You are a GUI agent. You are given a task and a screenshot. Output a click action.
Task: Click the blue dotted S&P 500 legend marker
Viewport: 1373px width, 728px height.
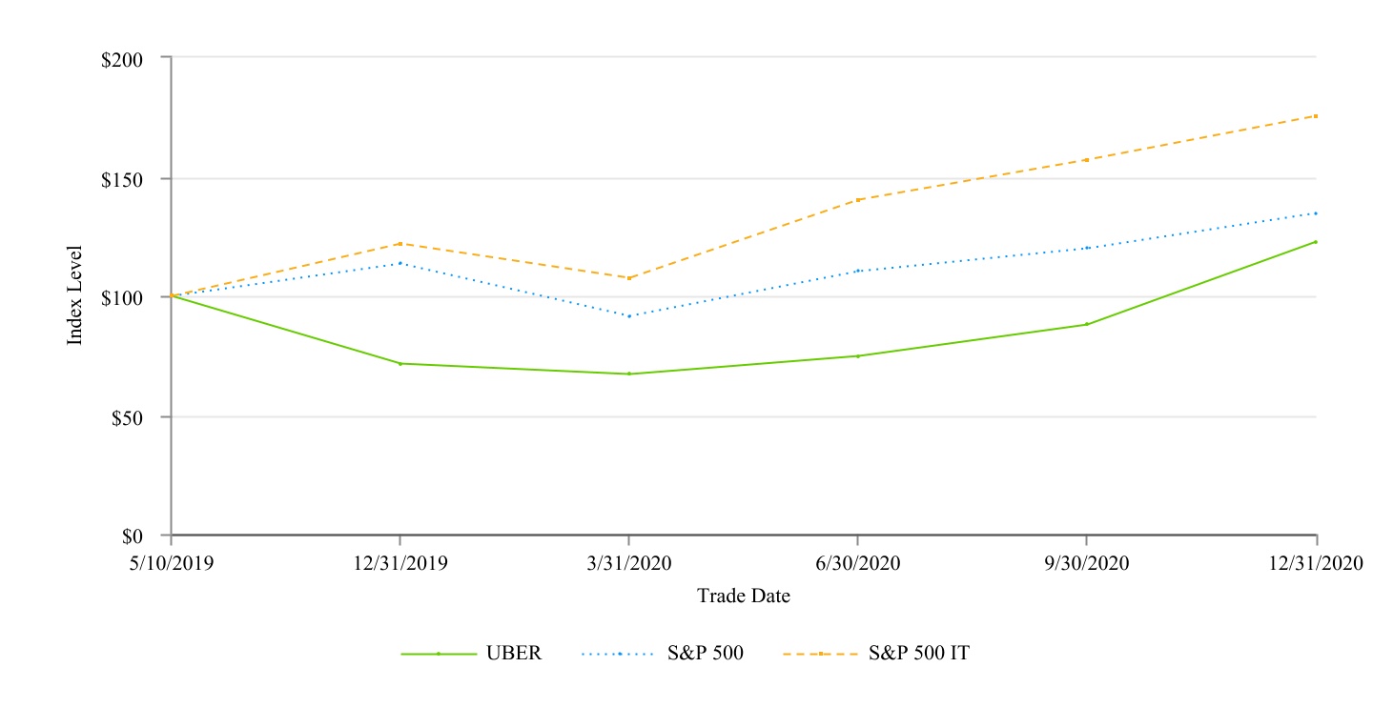click(x=620, y=654)
